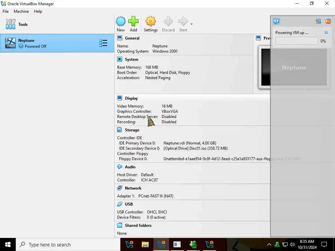Click the Start arrow toolbar icon
This screenshot has width=335, height=251.
(183, 21)
